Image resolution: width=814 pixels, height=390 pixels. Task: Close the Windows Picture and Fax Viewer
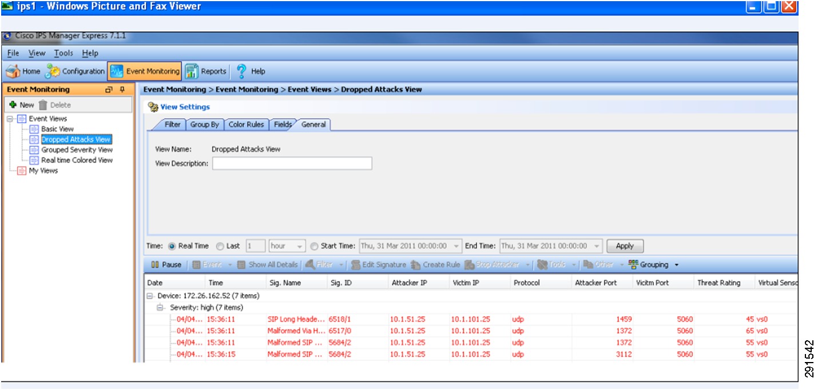point(789,7)
